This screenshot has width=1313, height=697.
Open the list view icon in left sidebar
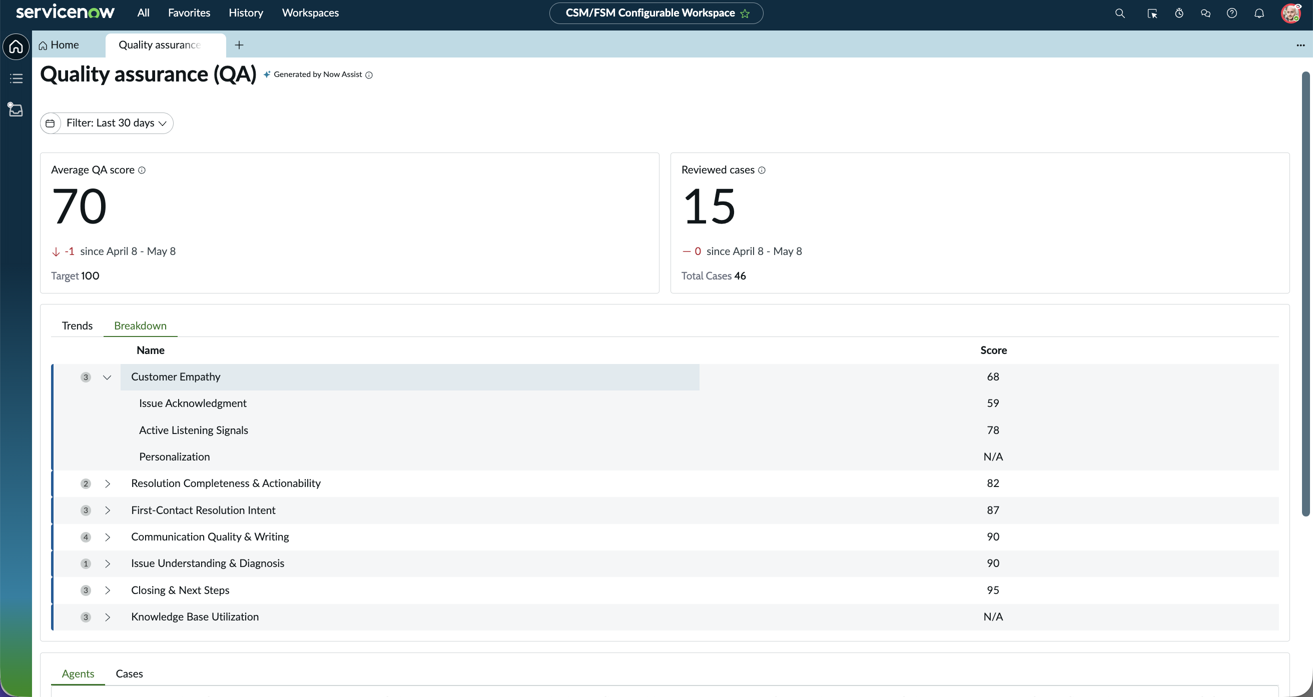(16, 78)
